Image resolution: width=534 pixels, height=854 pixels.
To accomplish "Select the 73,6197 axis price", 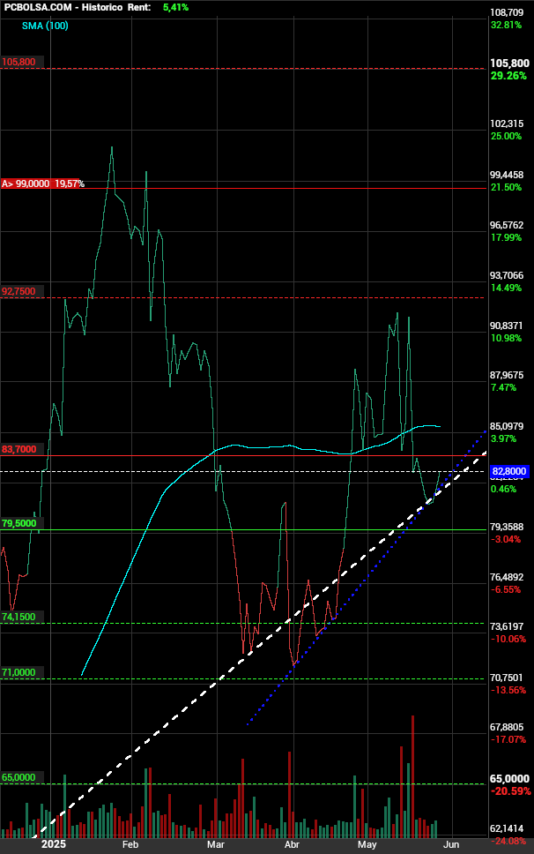I will 507,627.
